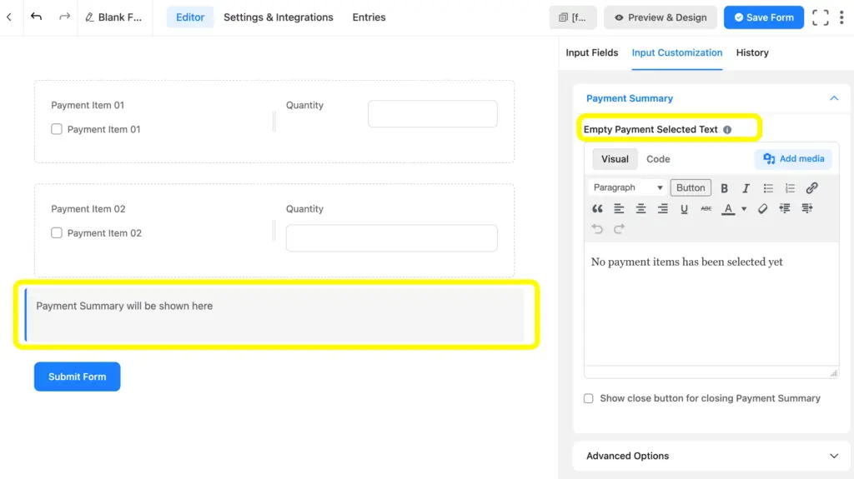The height and width of the screenshot is (479, 854).
Task: Click the top bar undo arrow
Action: point(36,17)
